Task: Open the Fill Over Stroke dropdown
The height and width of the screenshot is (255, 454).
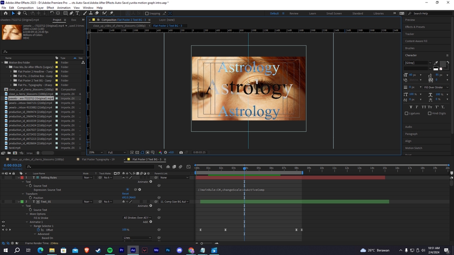Action: coord(436,87)
